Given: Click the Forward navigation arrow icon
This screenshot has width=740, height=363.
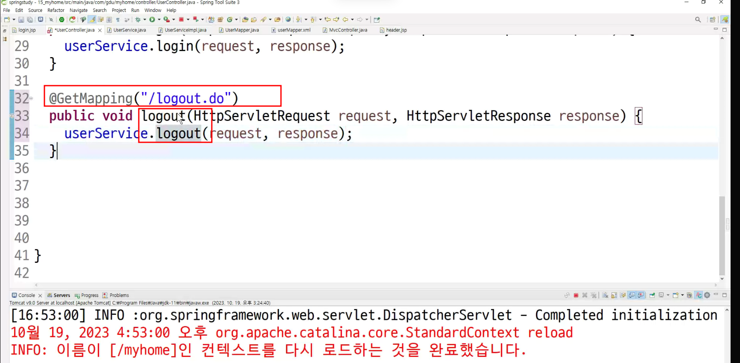Looking at the screenshot, I should coord(360,20).
